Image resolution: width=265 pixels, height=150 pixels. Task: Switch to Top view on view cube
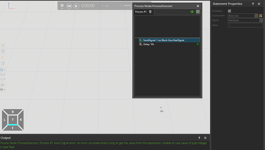(13, 120)
